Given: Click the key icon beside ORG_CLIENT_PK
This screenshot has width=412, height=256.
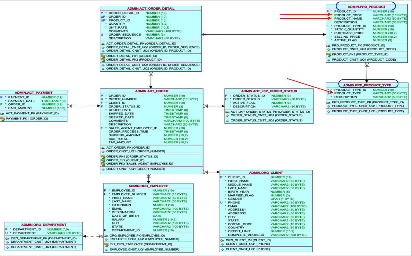Looking at the screenshot, I should click(222, 240).
